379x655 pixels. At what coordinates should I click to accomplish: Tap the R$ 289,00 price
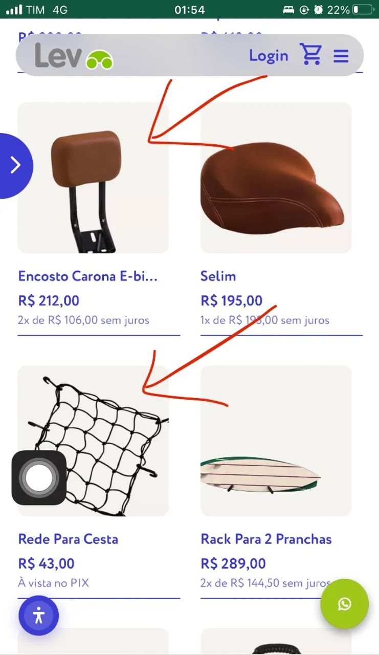[233, 563]
